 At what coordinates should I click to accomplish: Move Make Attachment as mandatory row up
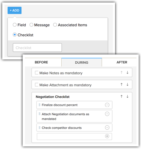tap(121, 84)
